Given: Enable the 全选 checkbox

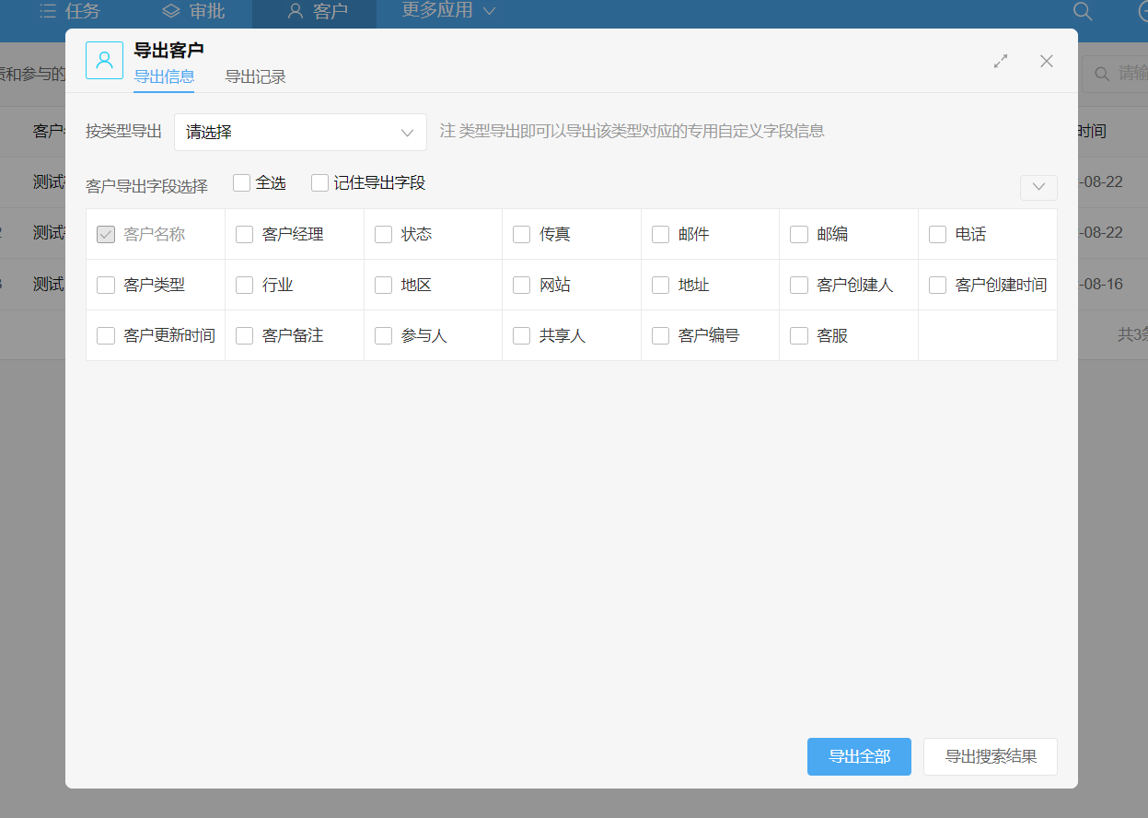Looking at the screenshot, I should [242, 183].
